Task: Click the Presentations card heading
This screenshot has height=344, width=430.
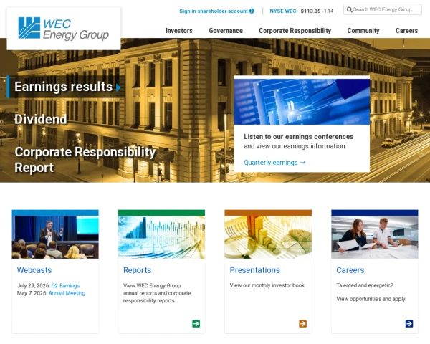Action: pos(254,270)
